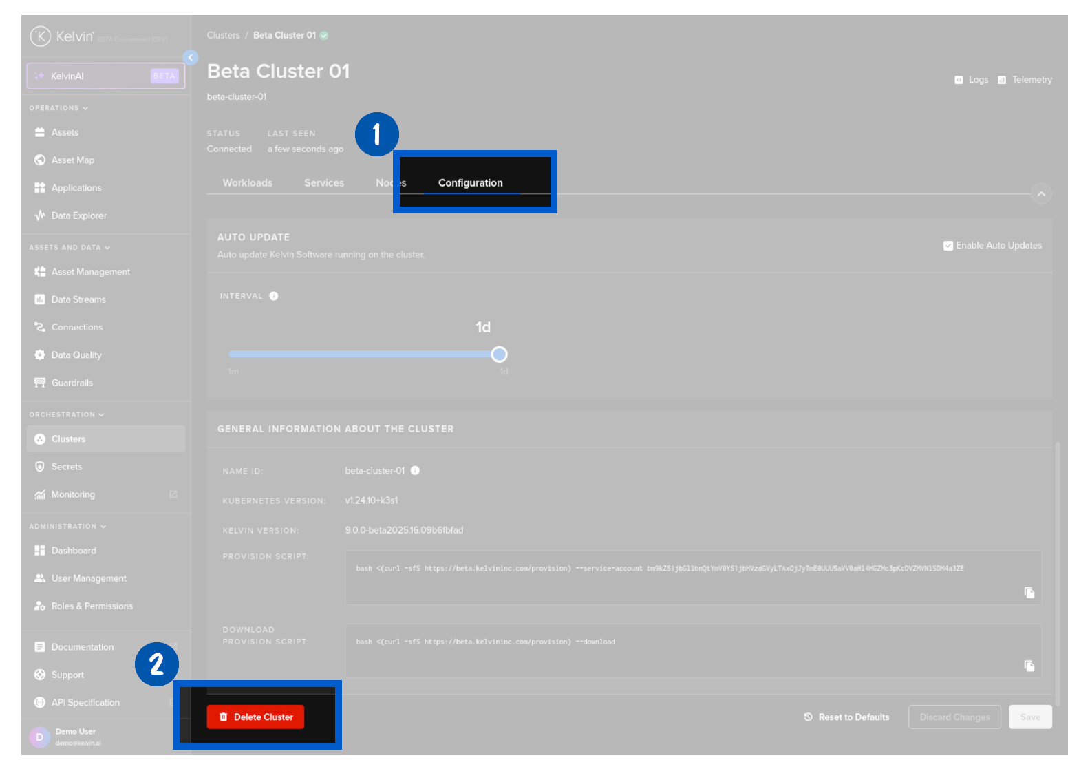The height and width of the screenshot is (771, 1090).
Task: Click the info icon next to Interval
Action: click(x=274, y=296)
